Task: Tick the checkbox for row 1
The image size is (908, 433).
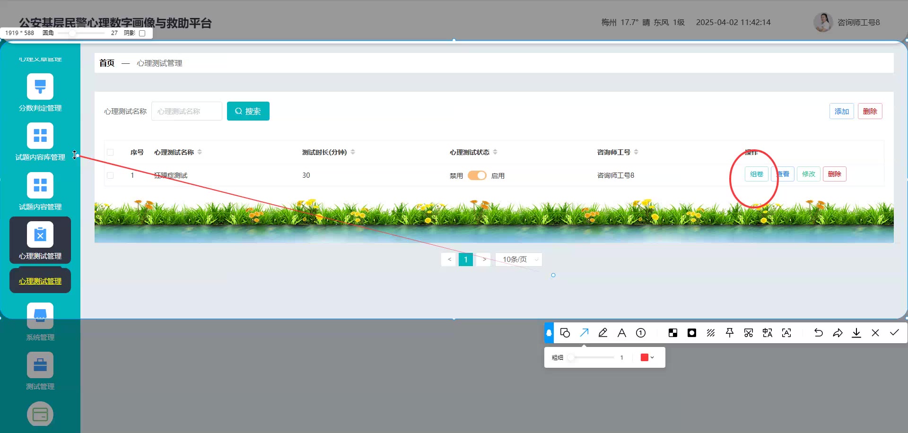Action: click(110, 175)
